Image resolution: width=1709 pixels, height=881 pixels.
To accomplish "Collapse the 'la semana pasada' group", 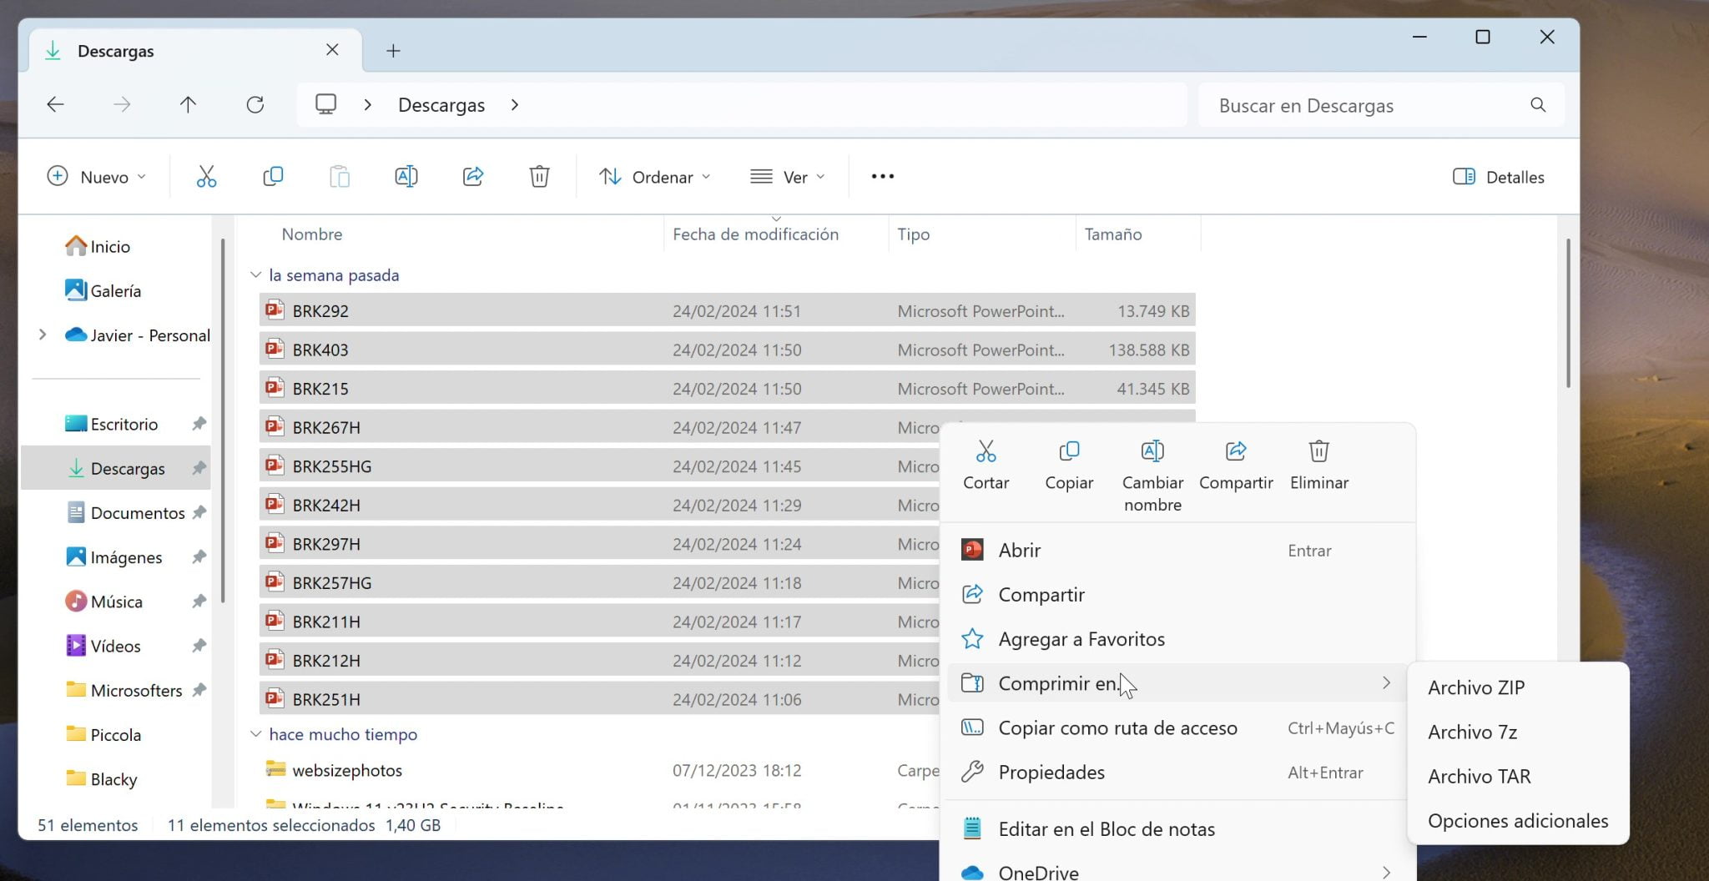I will tap(255, 274).
